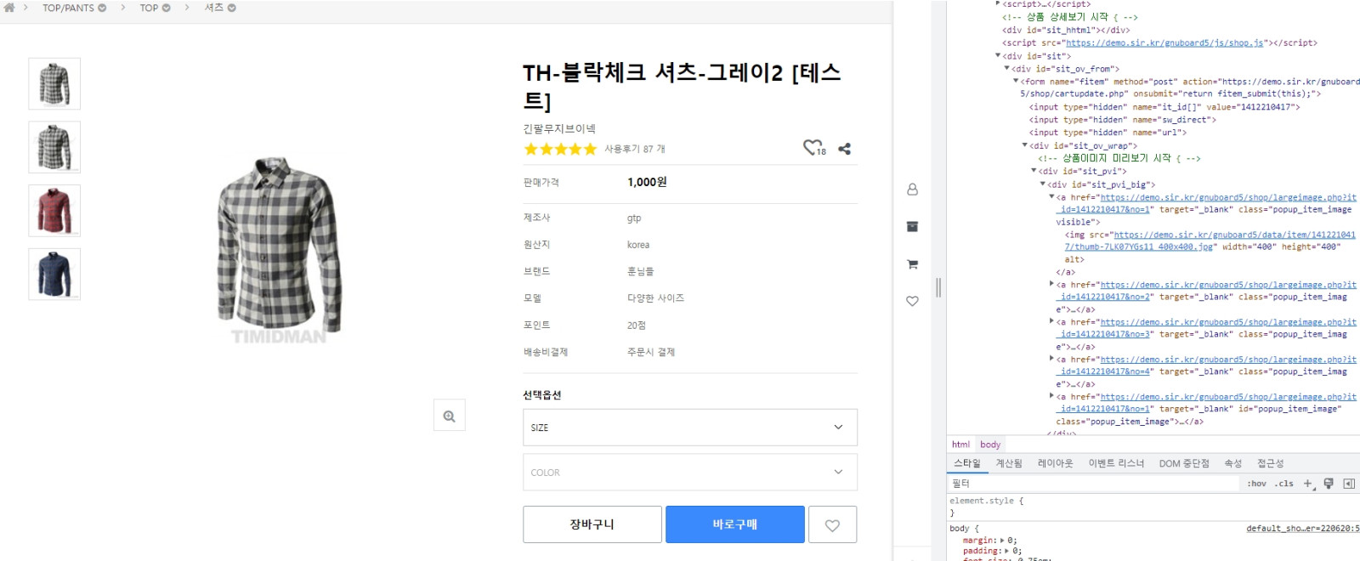
Task: Select the navy blue shirt thumbnail
Action: (x=54, y=274)
